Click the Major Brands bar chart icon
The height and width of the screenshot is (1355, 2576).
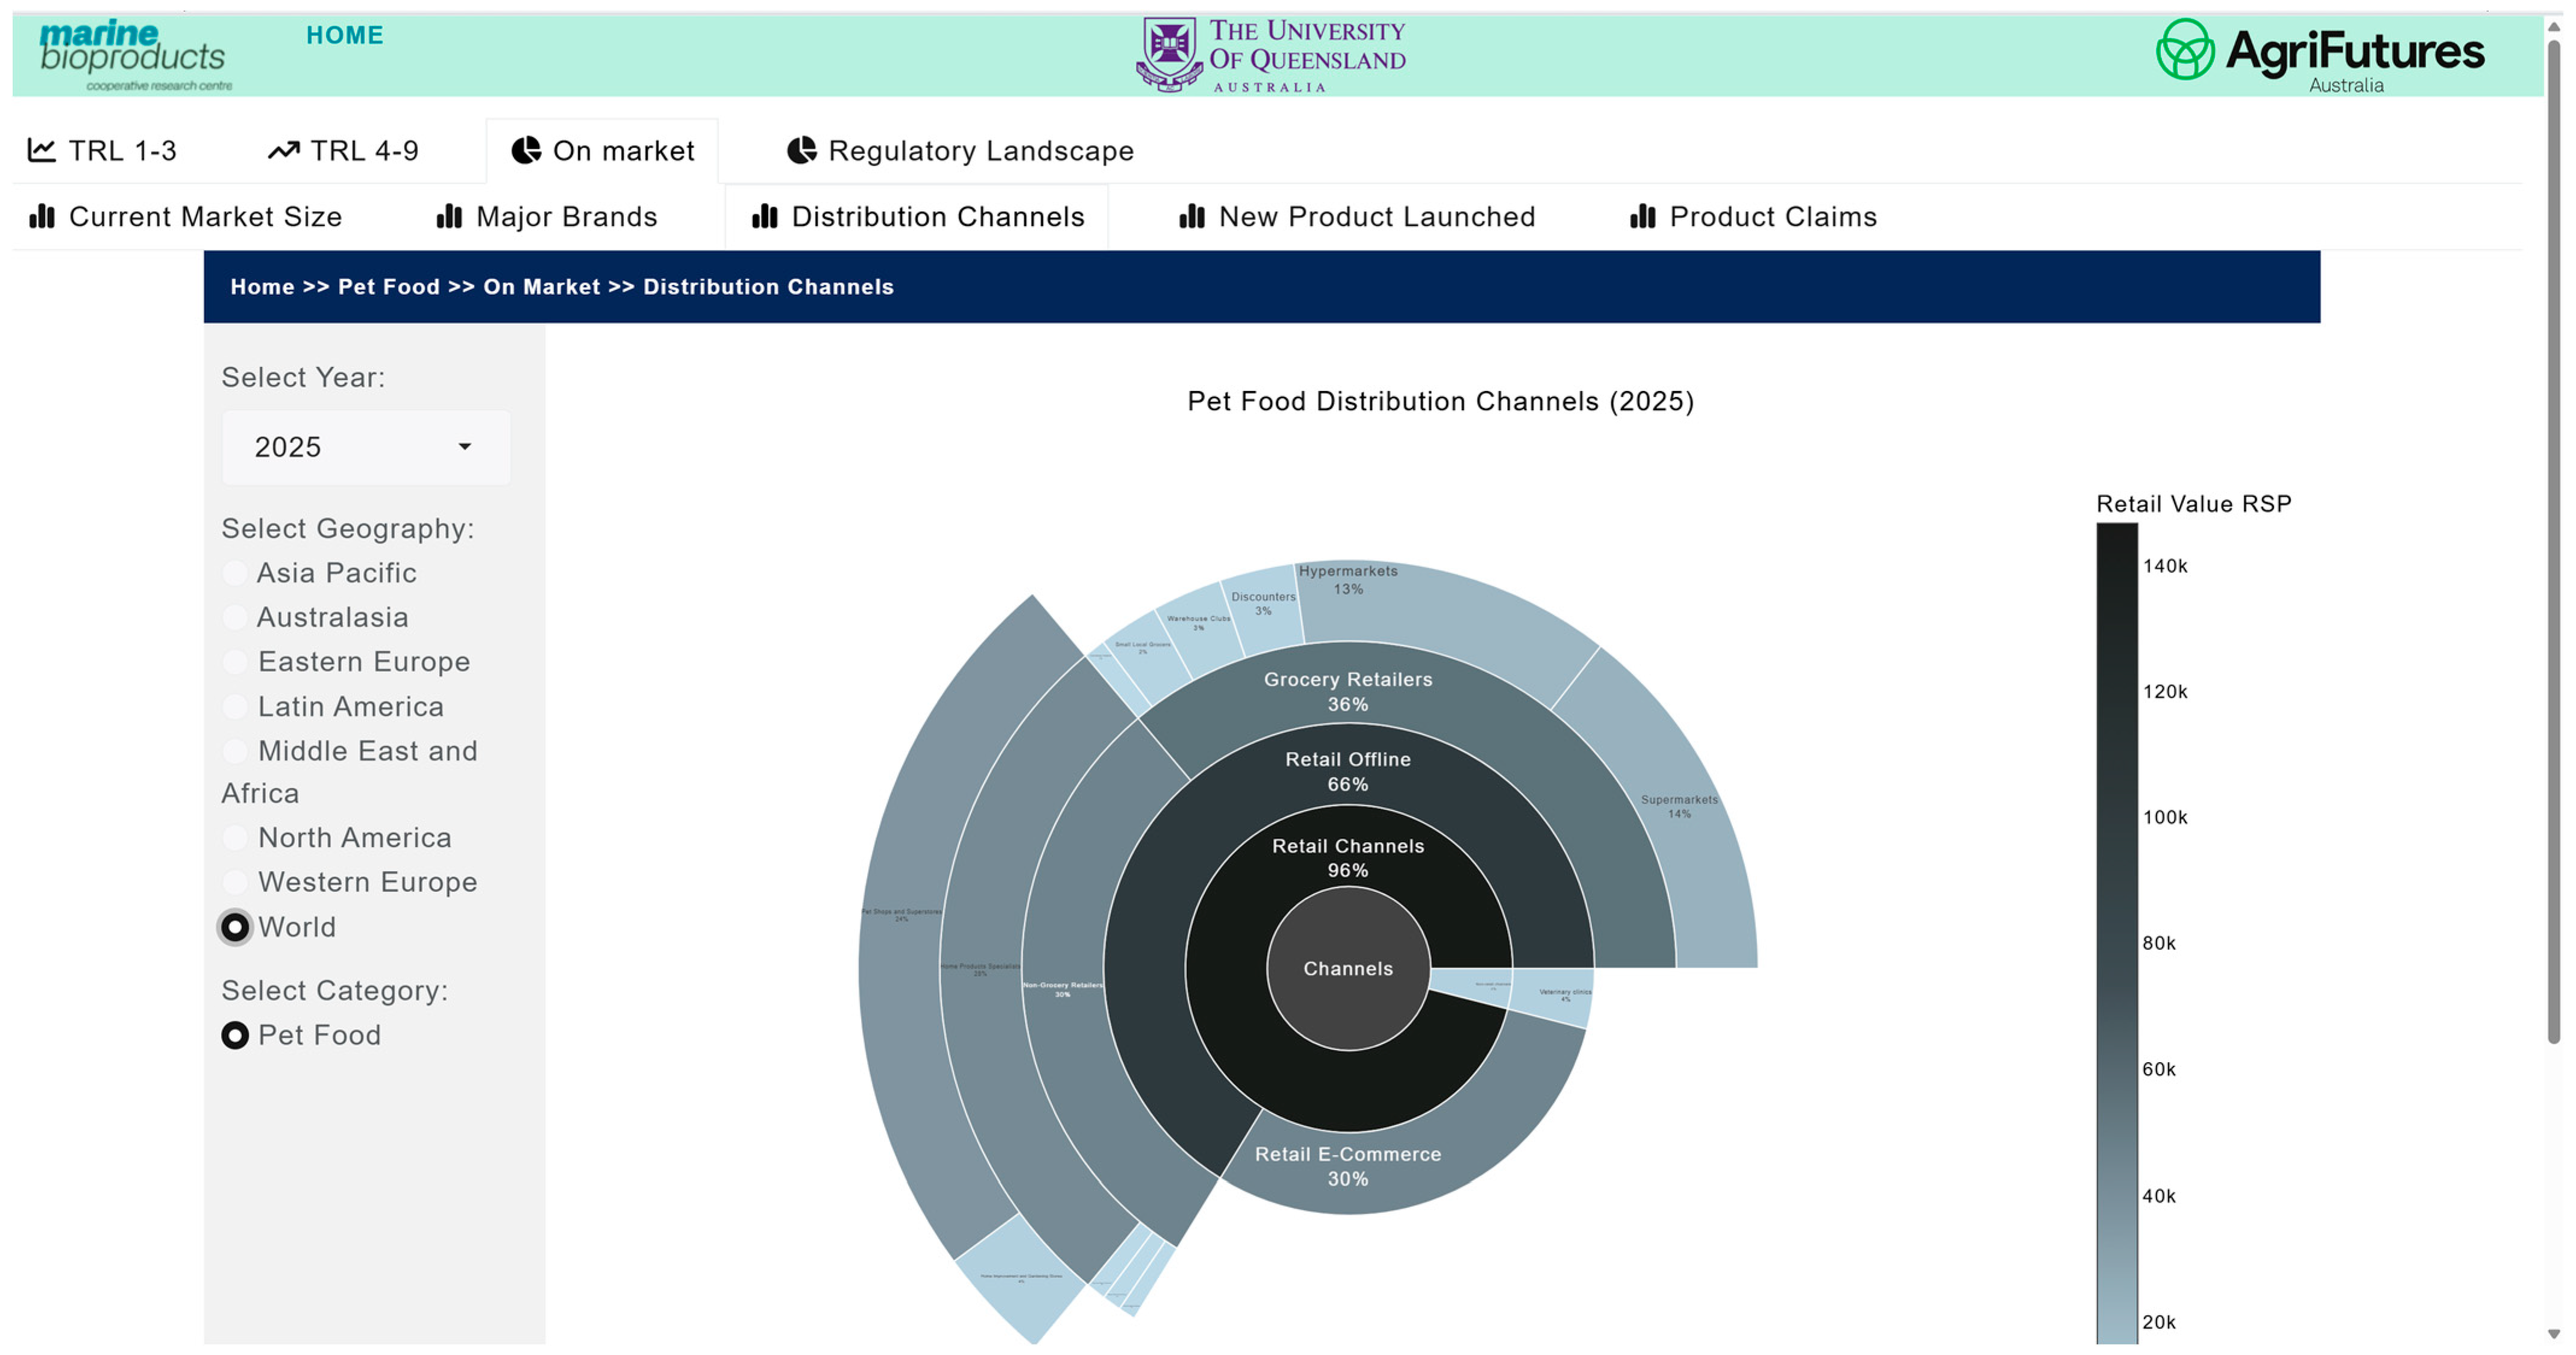pyautogui.click(x=449, y=216)
